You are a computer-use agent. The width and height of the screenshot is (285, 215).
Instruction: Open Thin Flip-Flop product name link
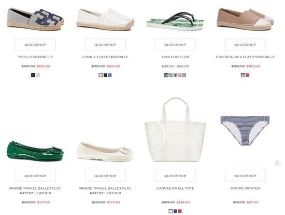(x=175, y=57)
